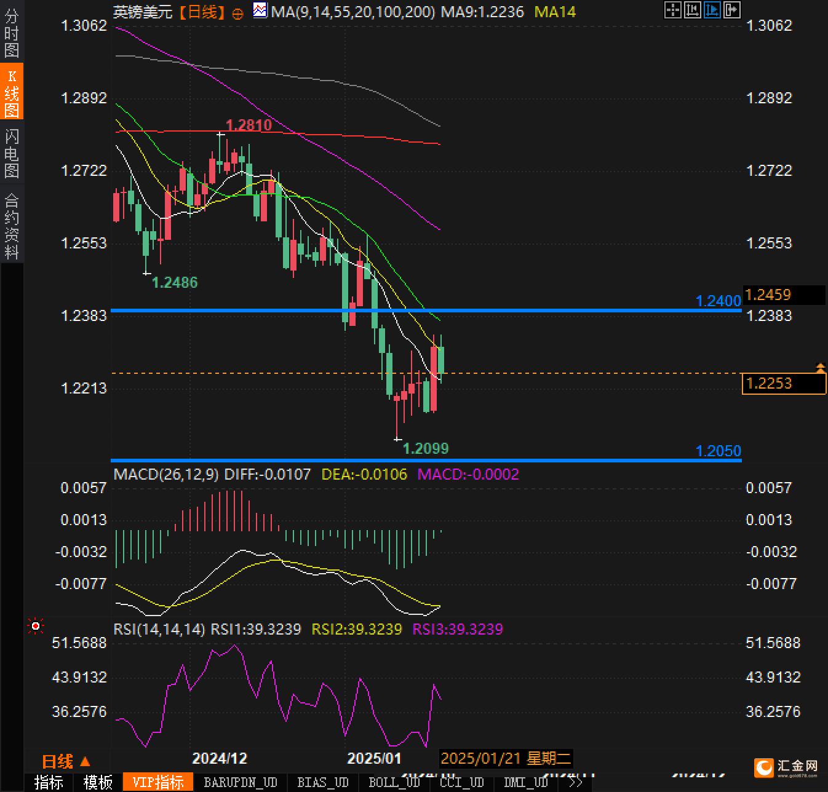
Task: Click the 汇金网 logo icon
Action: [764, 767]
